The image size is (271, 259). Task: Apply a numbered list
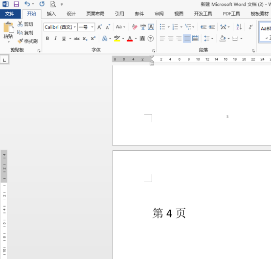[x=175, y=27]
